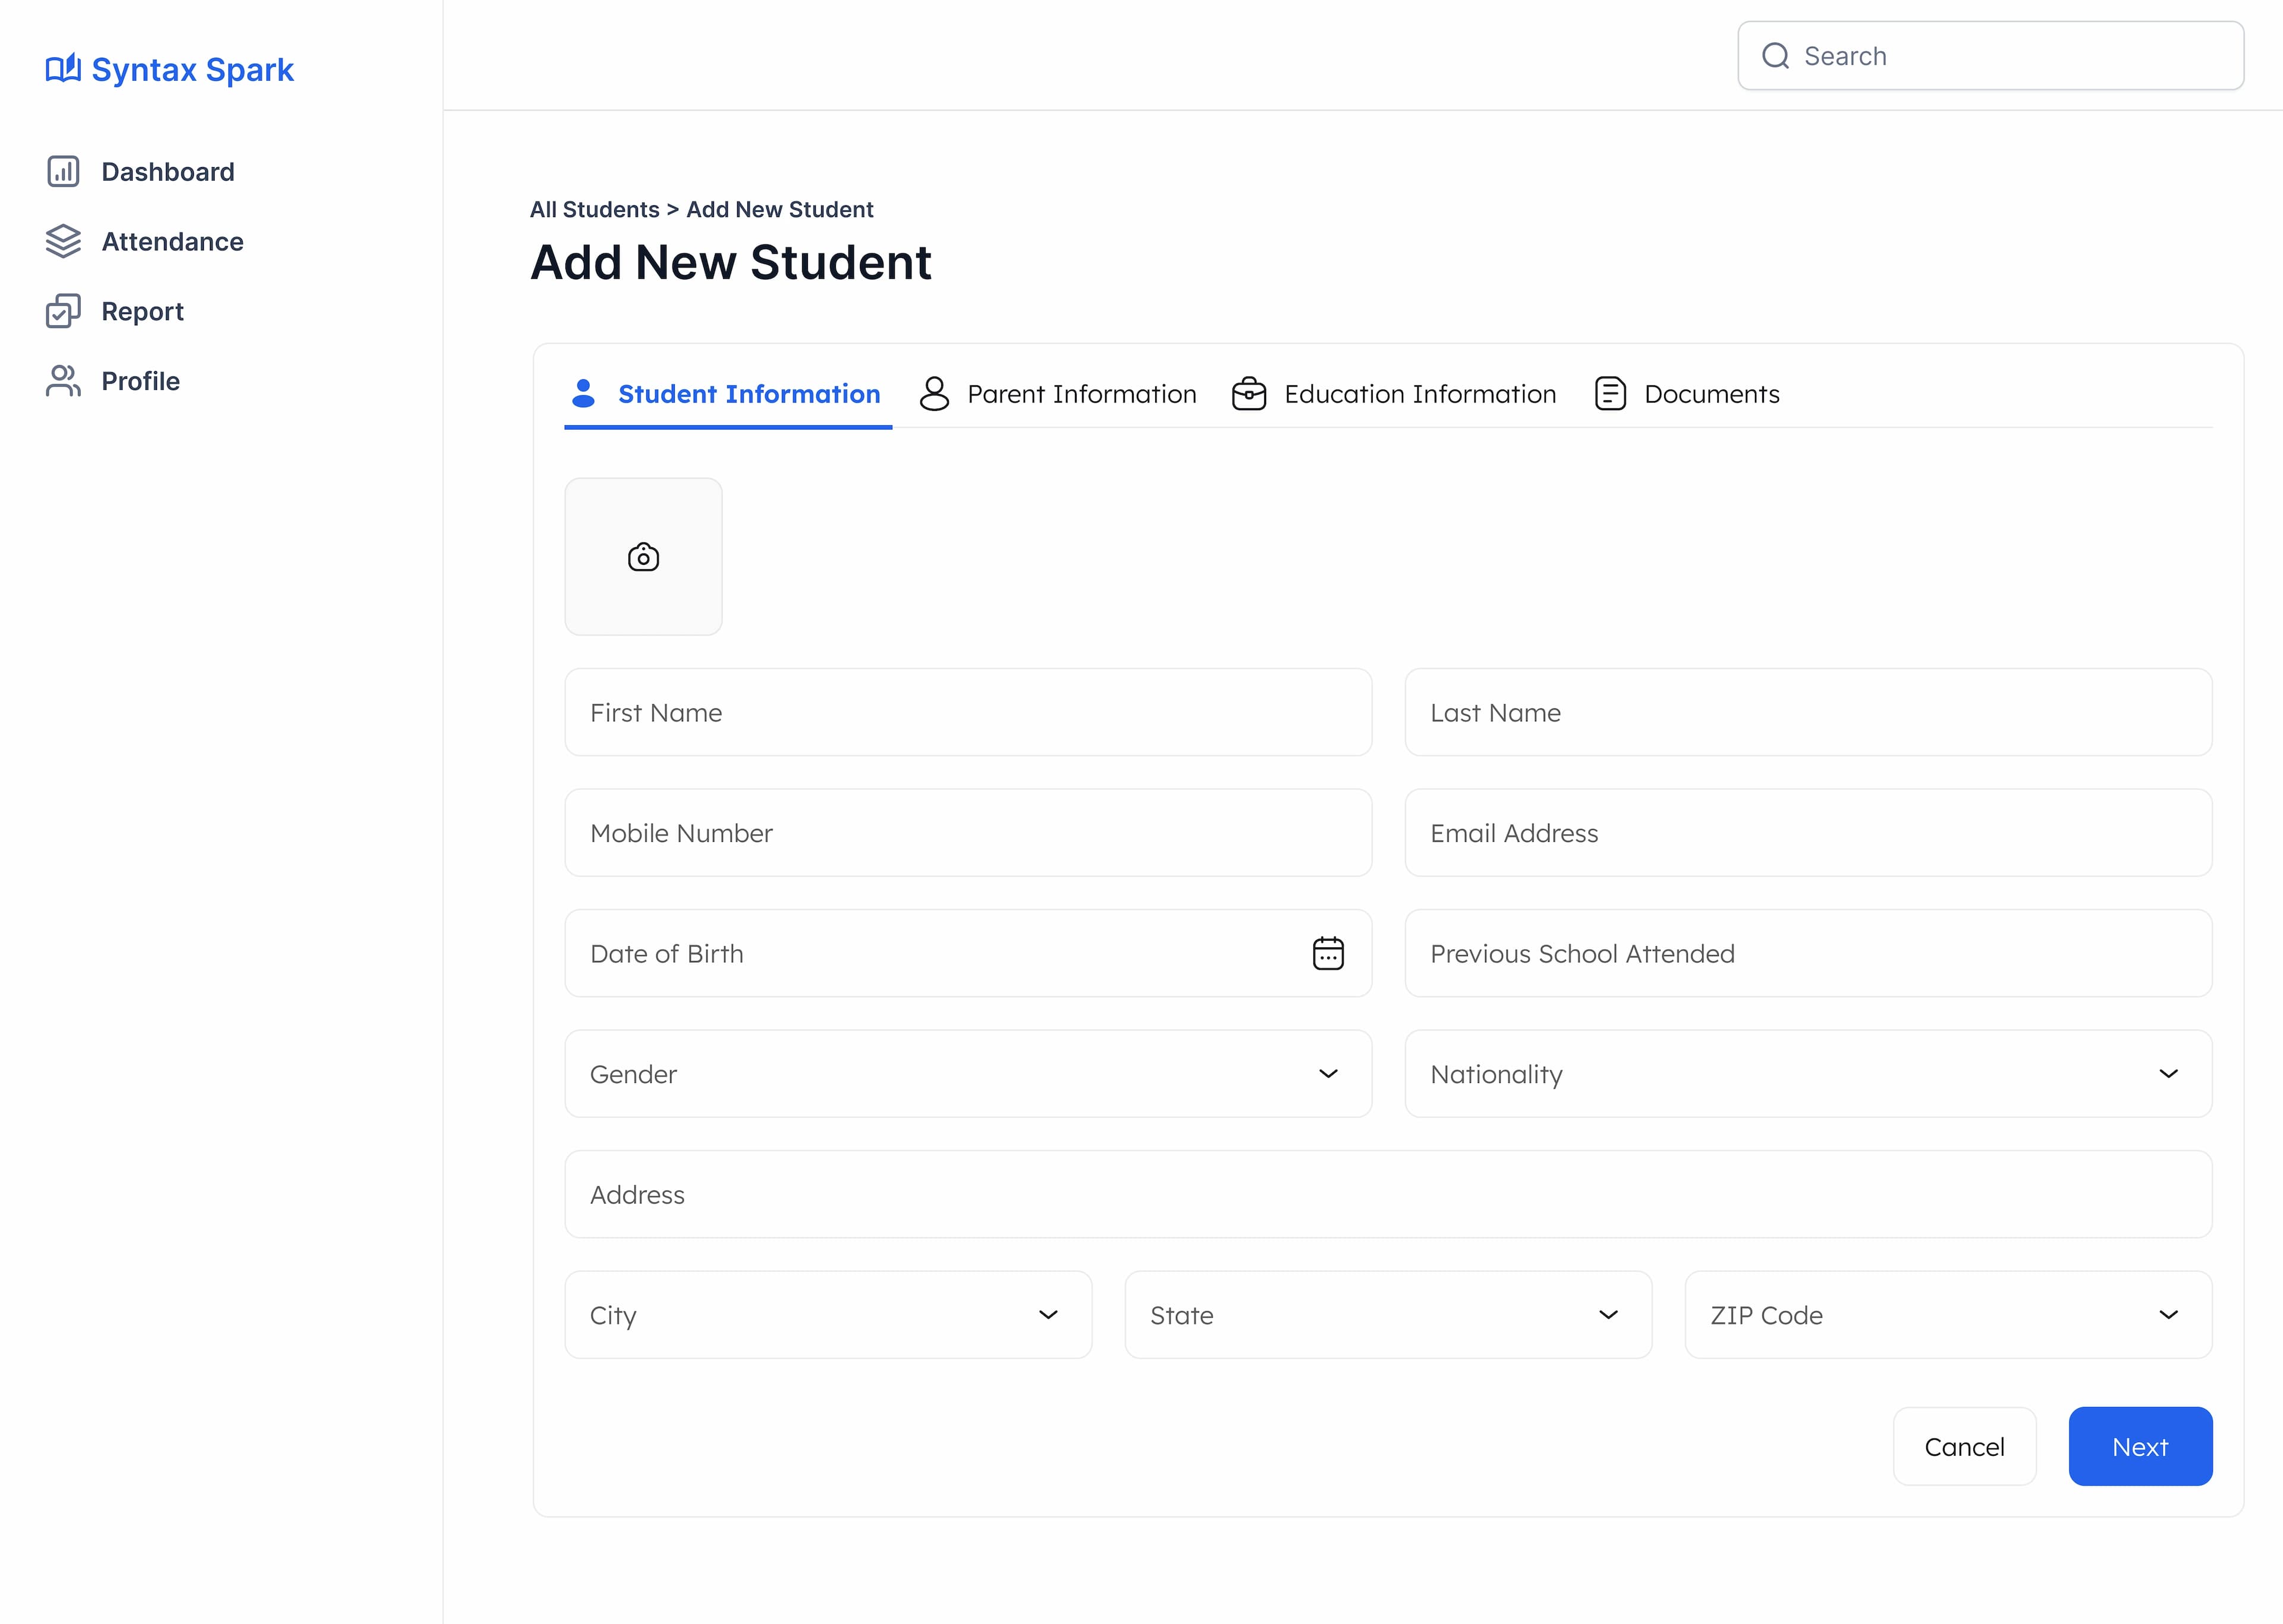Focus the Search input field
This screenshot has width=2283, height=1624.
1990,56
